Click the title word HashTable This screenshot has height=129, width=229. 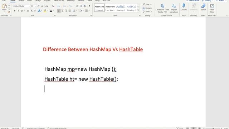pyautogui.click(x=131, y=49)
